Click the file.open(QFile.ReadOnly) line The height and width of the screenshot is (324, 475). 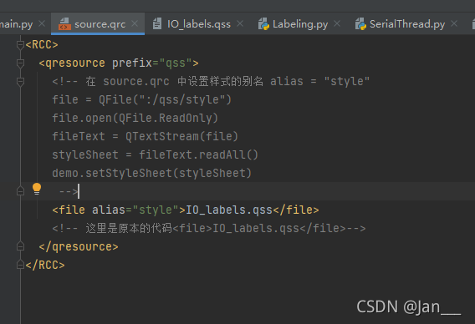[x=135, y=118]
